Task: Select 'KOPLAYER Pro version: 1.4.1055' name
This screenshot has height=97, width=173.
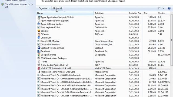Action: (56, 68)
